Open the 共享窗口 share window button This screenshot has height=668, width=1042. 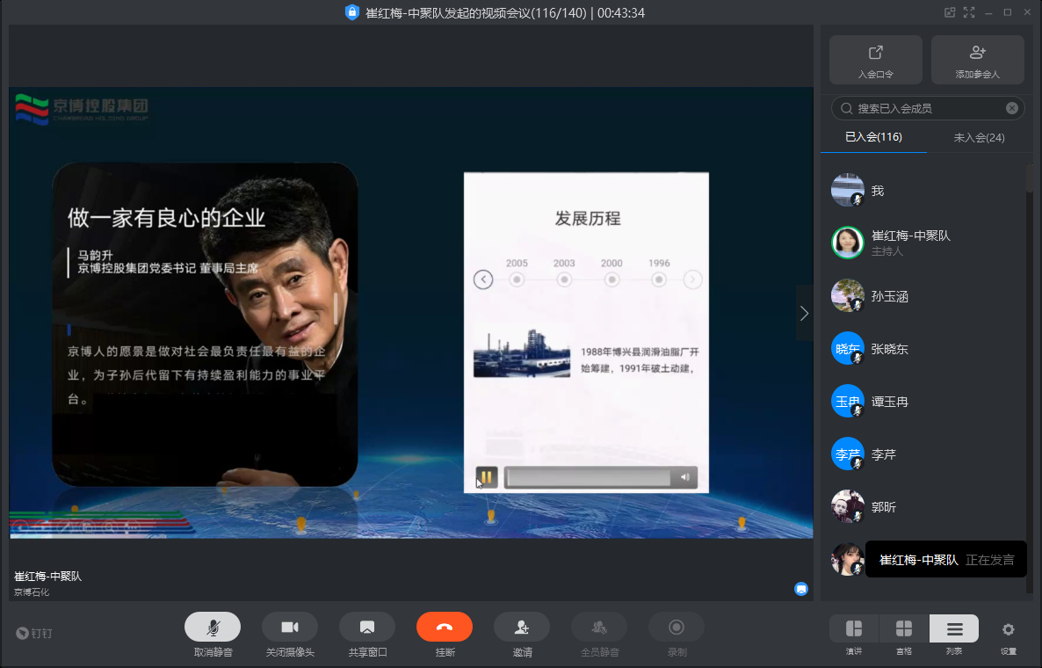click(x=367, y=627)
